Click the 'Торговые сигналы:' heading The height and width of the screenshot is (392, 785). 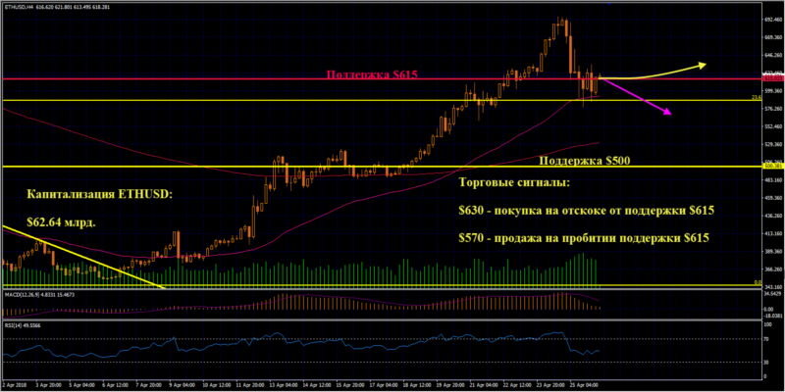513,183
